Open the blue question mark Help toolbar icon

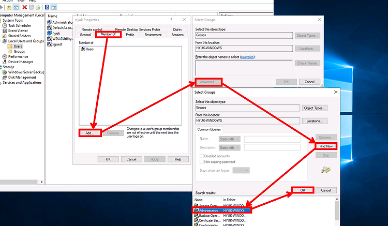click(47, 7)
